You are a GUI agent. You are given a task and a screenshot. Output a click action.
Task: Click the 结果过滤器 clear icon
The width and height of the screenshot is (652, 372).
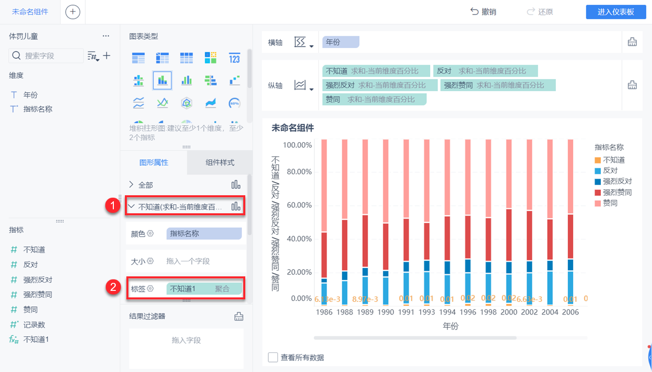click(x=239, y=316)
